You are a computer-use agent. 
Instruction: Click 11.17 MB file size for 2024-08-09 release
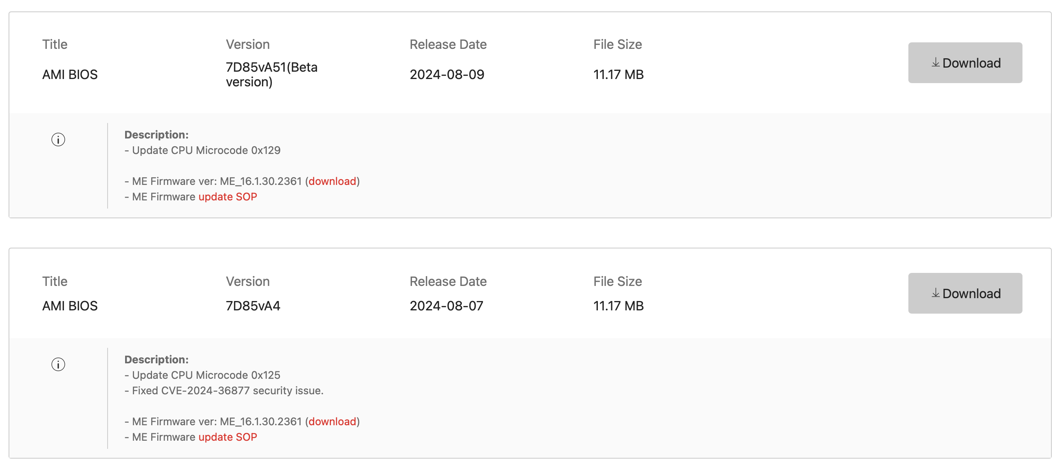[618, 74]
